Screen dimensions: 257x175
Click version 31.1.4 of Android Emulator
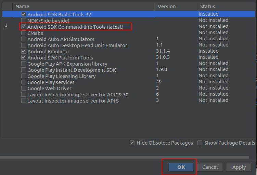(x=163, y=51)
